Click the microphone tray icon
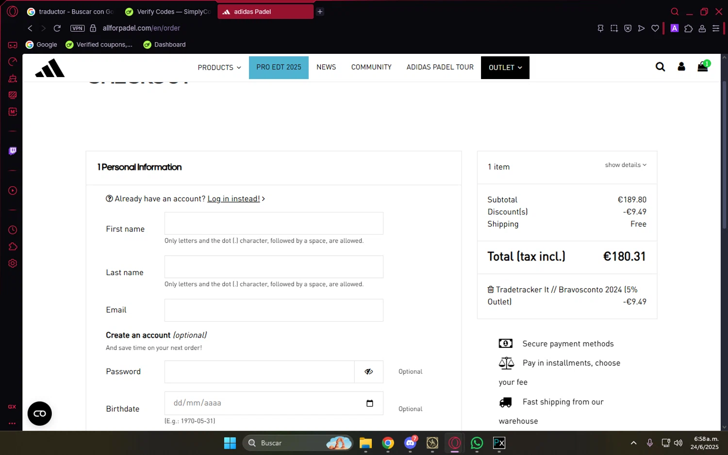Image resolution: width=728 pixels, height=455 pixels. 650,443
